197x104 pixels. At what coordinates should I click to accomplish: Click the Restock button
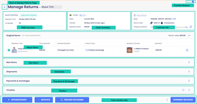pos(44,100)
